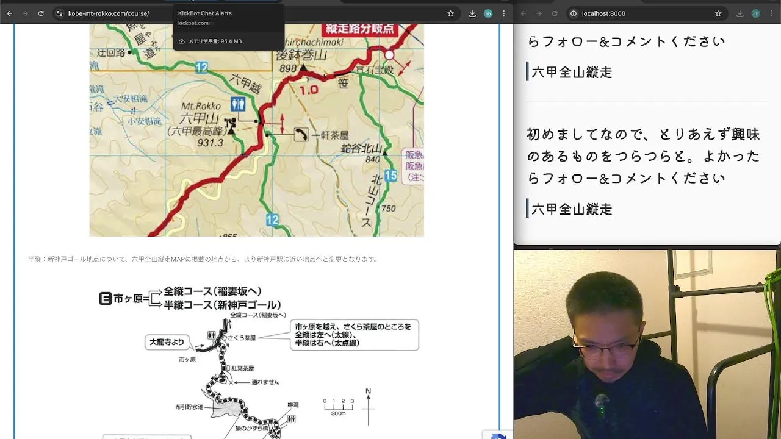
Task: Go forward in kobe-mt-rokko browser window
Action: 25,13
